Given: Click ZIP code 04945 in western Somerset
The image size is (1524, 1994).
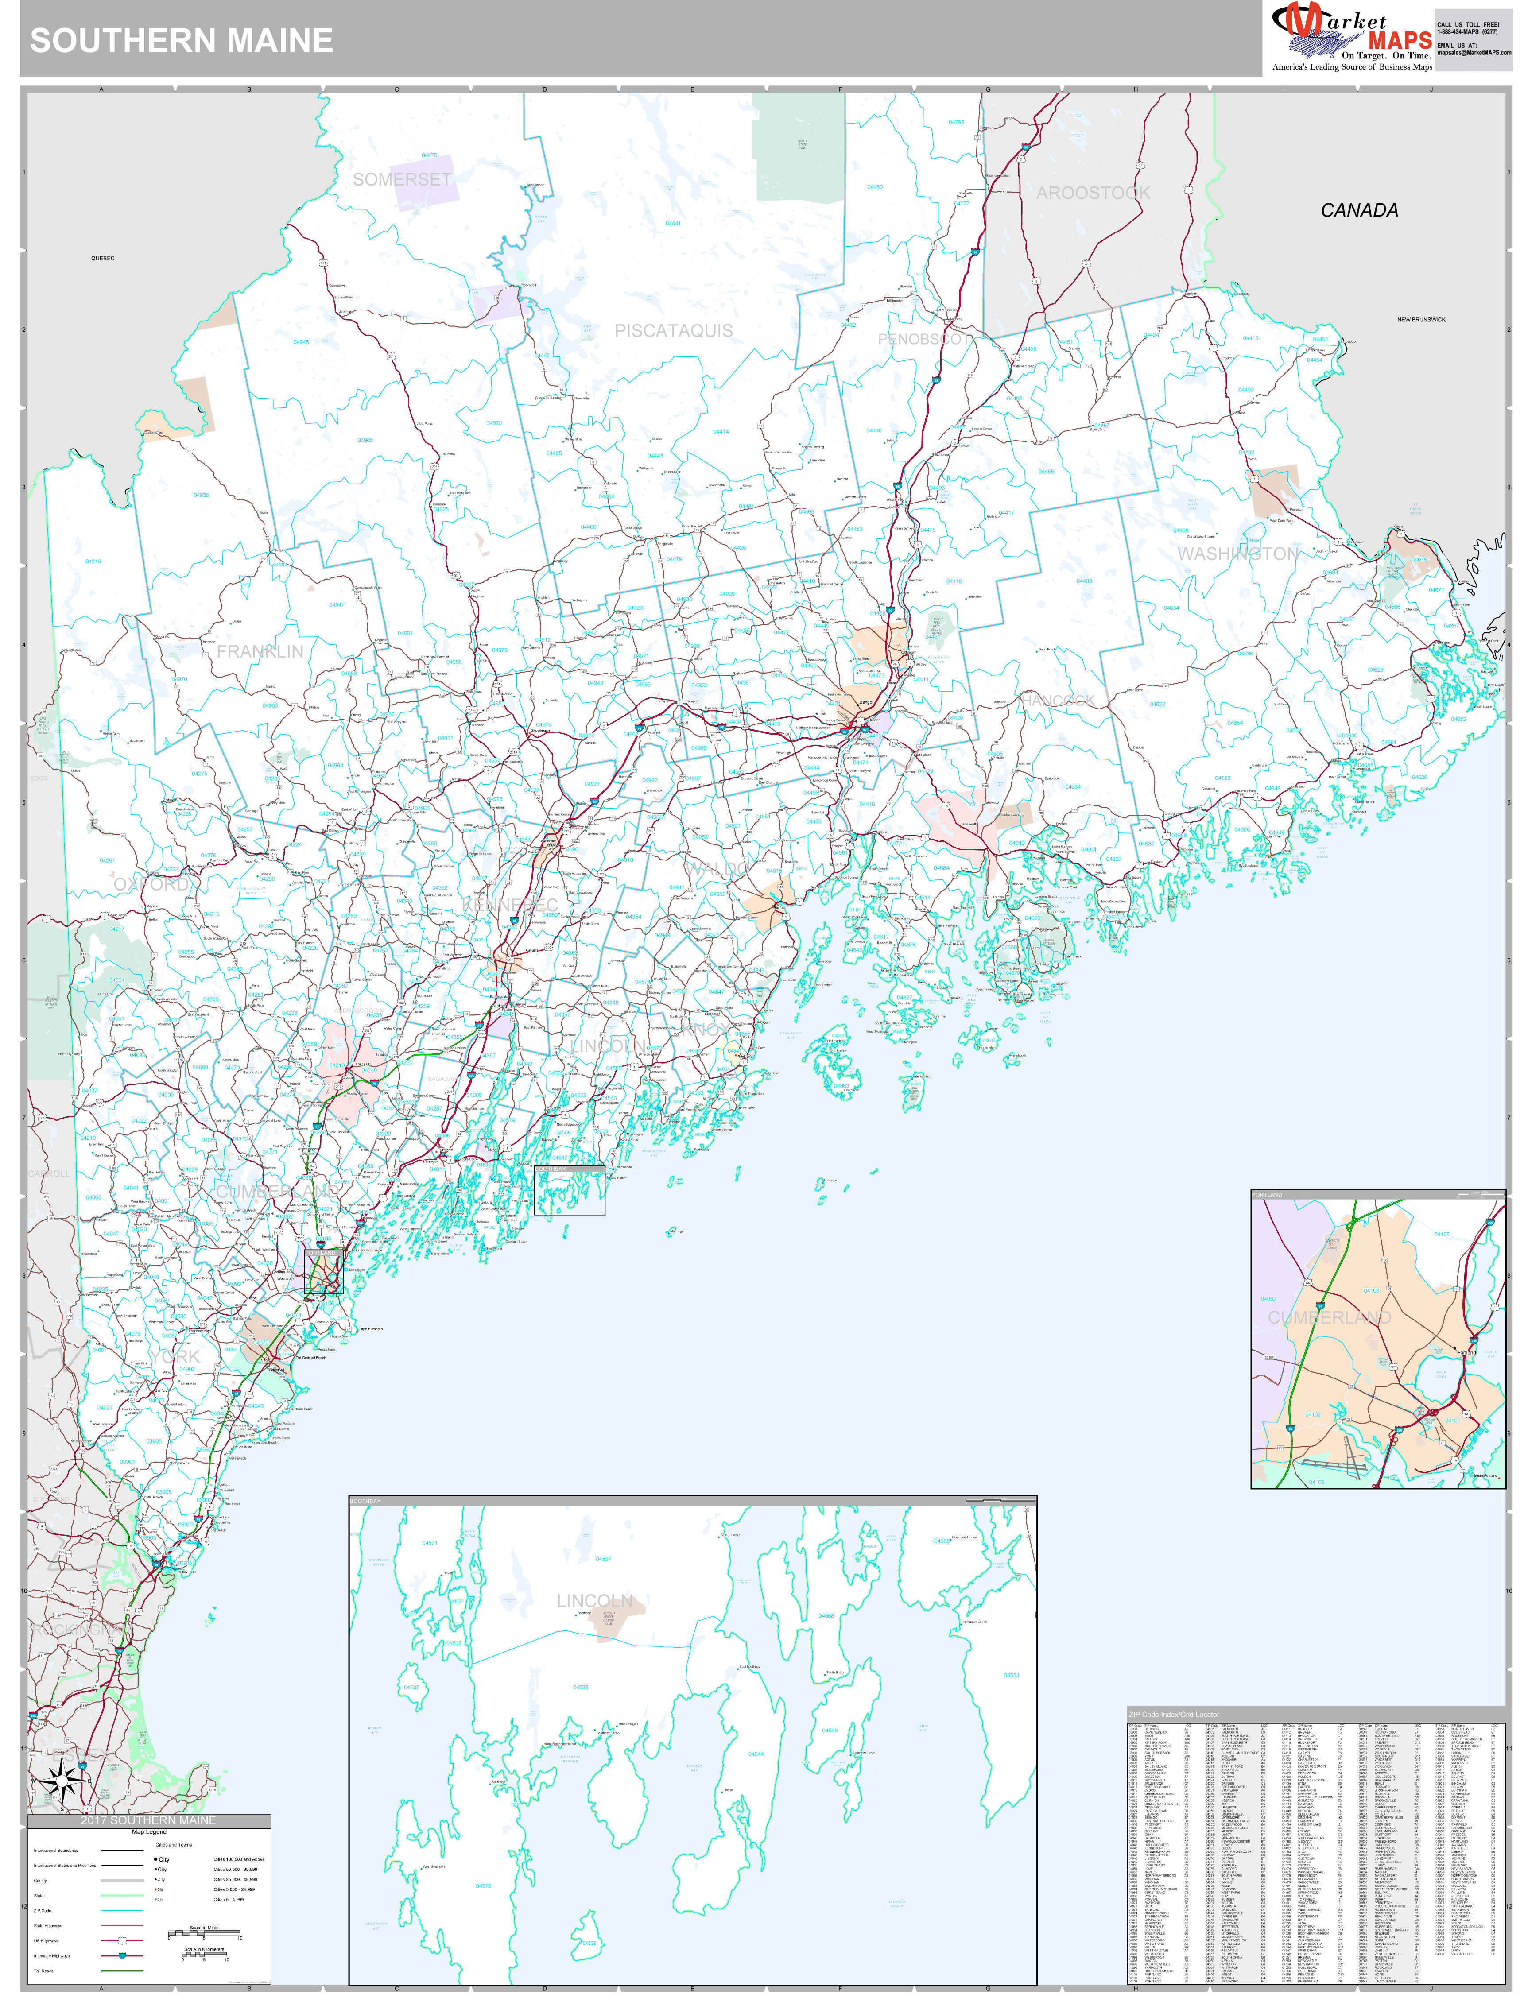Looking at the screenshot, I should (301, 343).
